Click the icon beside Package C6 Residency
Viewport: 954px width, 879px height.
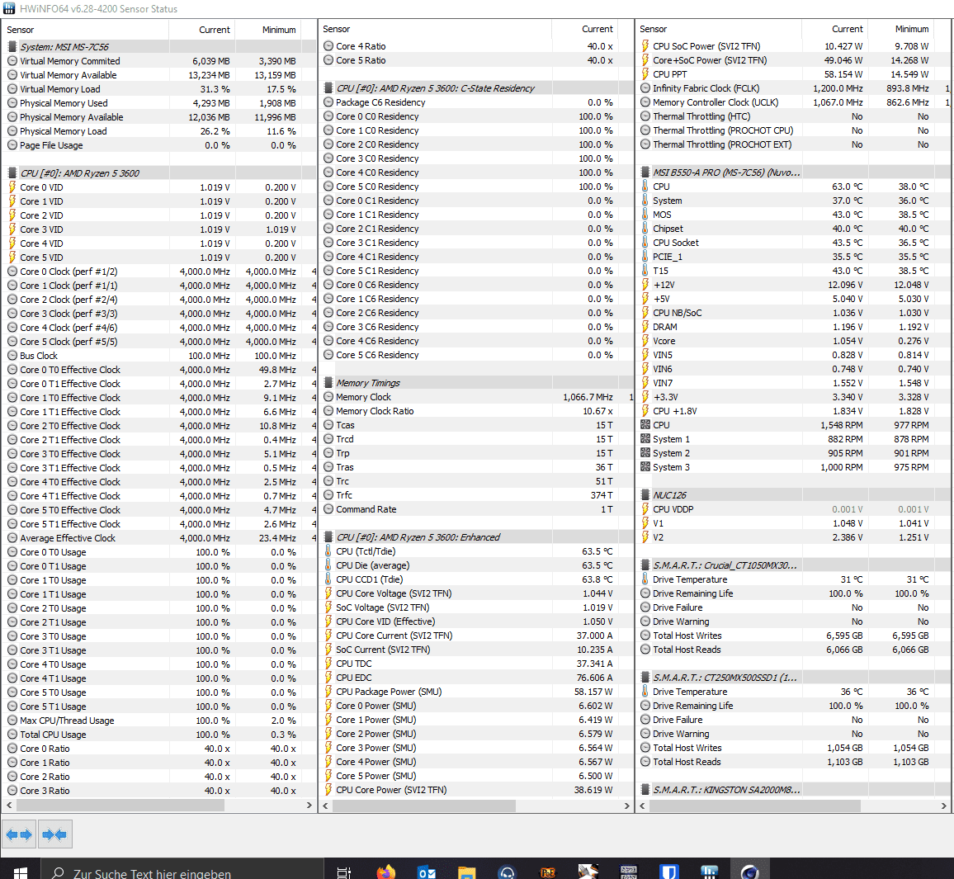click(328, 102)
